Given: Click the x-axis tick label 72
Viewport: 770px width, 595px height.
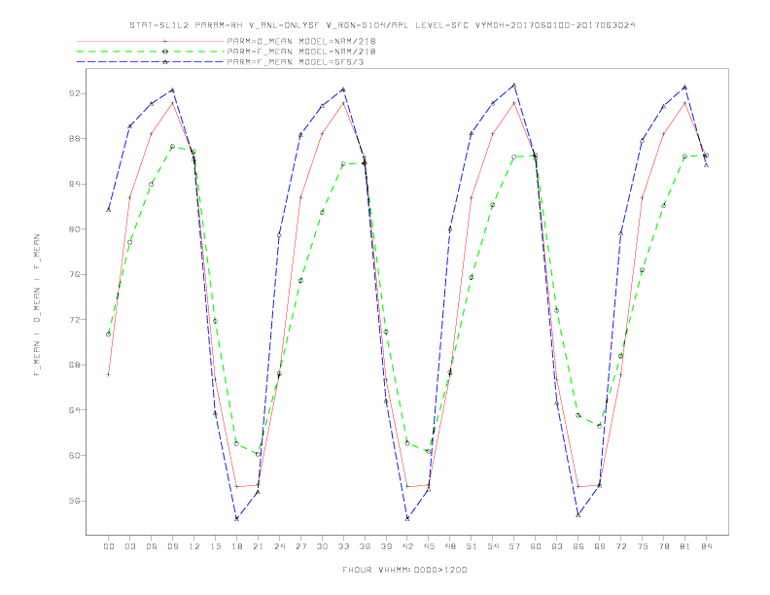Looking at the screenshot, I should (621, 546).
